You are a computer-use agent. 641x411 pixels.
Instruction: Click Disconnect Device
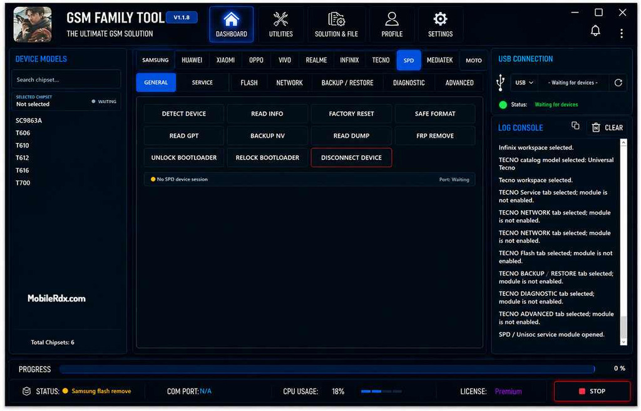[x=351, y=158]
